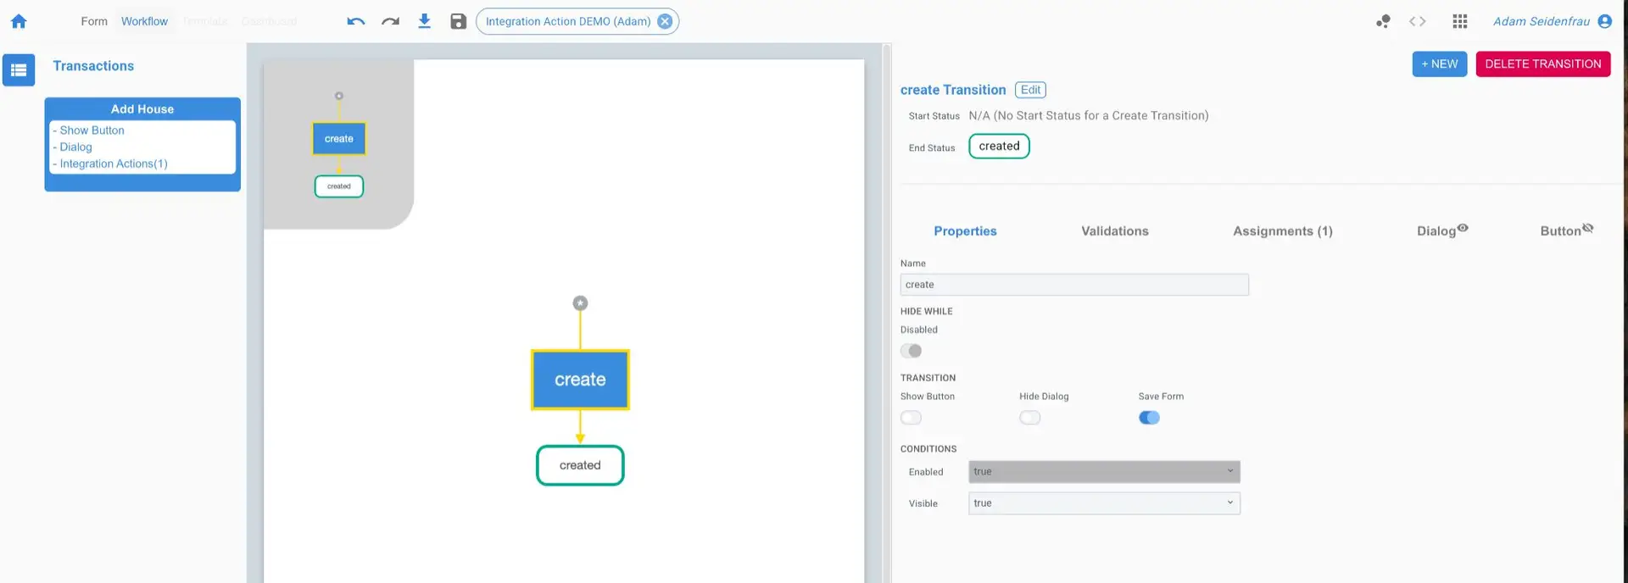Switch to Properties tab
The width and height of the screenshot is (1628, 583).
point(965,231)
